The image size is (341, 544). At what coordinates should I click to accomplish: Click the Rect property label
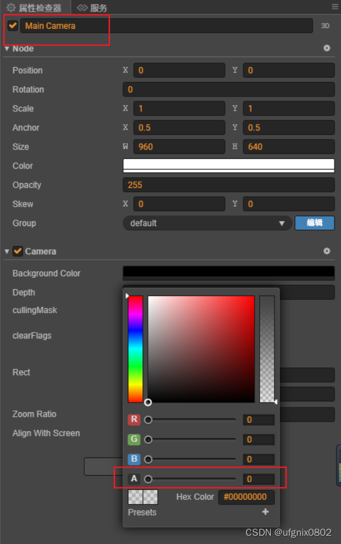tap(21, 372)
